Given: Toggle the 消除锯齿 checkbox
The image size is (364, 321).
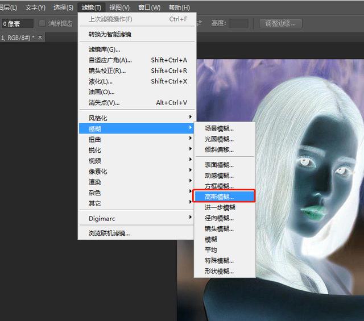Looking at the screenshot, I should pyautogui.click(x=42, y=23).
